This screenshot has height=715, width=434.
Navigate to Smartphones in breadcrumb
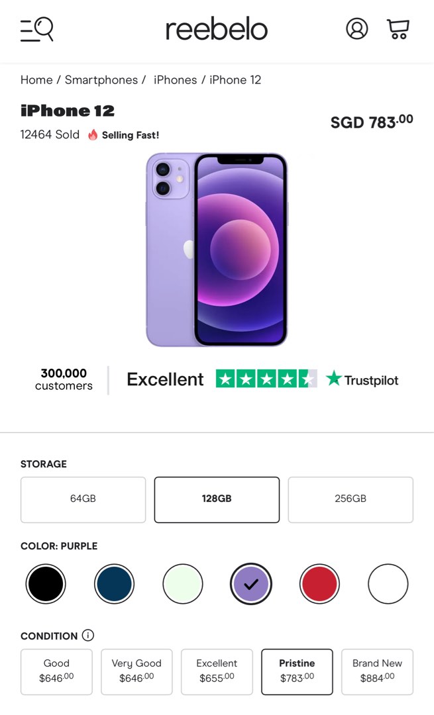101,79
